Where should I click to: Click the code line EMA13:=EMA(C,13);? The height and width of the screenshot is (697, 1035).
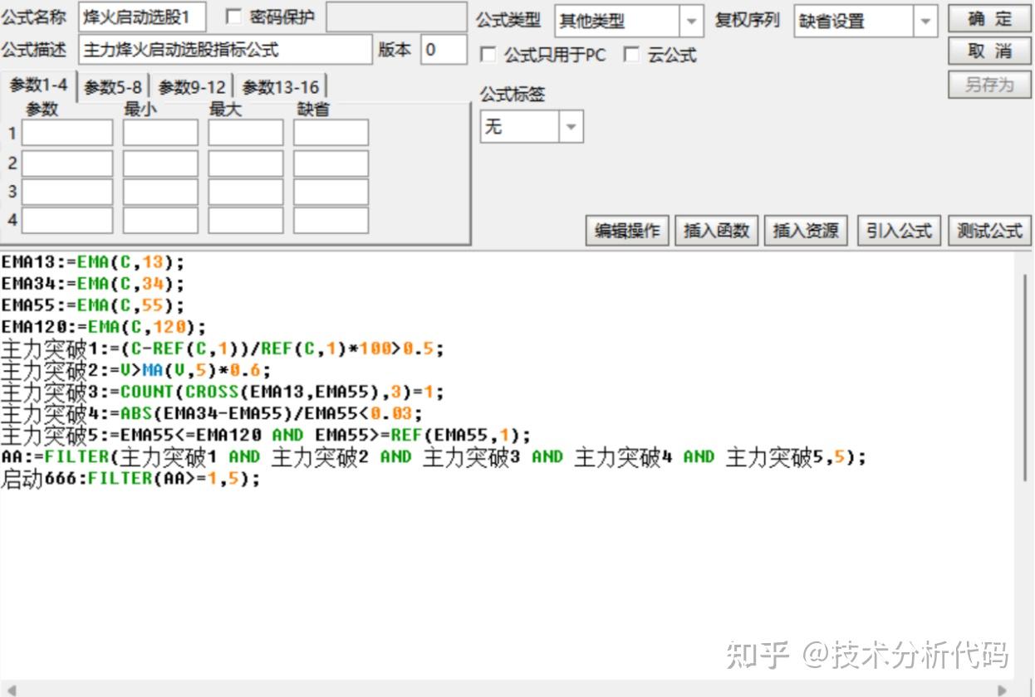pos(93,262)
